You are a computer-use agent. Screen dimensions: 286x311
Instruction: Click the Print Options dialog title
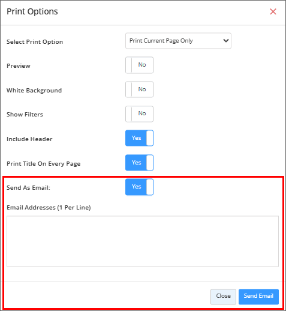point(32,11)
